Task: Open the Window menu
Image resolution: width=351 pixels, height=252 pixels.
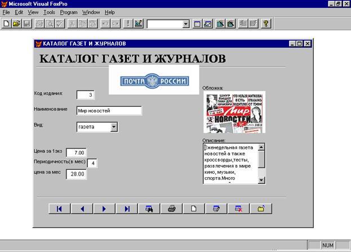Action: point(91,12)
